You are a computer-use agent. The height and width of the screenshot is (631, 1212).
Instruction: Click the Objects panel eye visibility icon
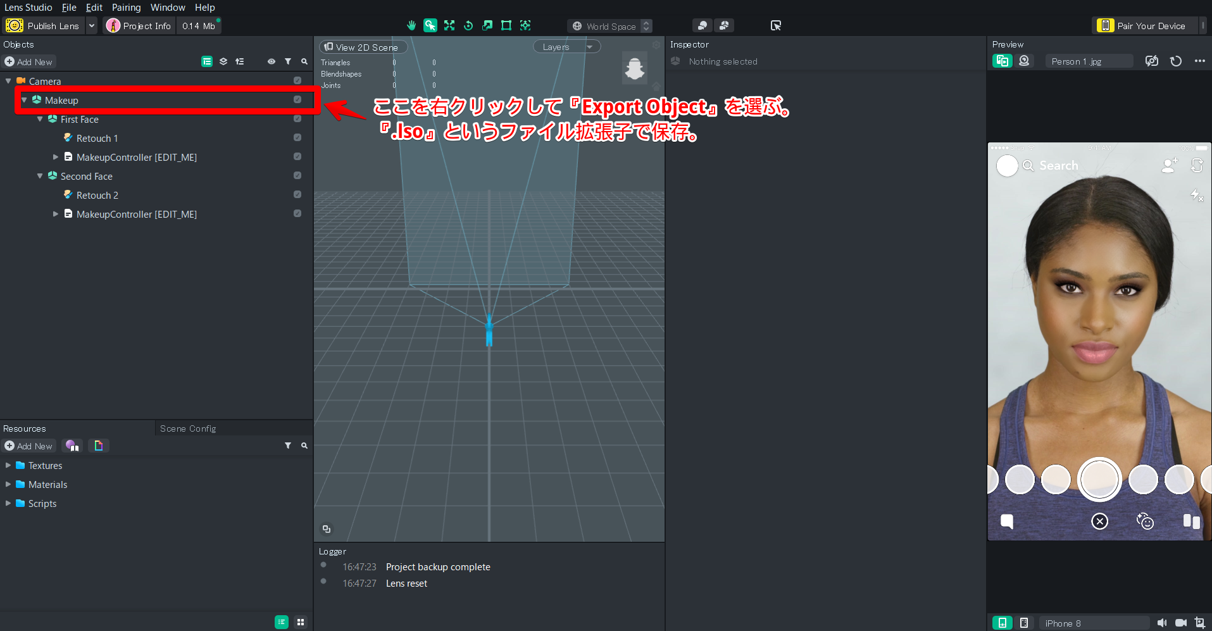click(x=272, y=61)
